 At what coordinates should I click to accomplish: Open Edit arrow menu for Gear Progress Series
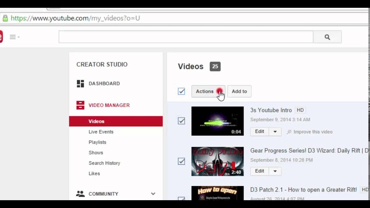[275, 171]
